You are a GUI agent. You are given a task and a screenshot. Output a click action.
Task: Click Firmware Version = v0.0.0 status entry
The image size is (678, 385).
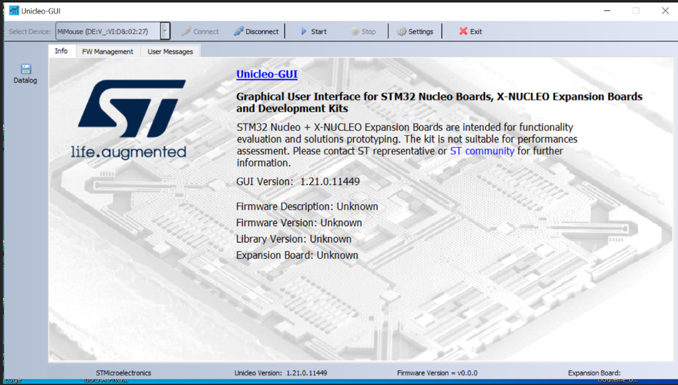pyautogui.click(x=437, y=373)
